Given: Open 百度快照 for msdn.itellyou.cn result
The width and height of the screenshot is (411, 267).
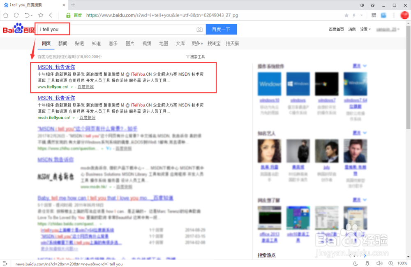Looking at the screenshot, I should click(87, 118).
